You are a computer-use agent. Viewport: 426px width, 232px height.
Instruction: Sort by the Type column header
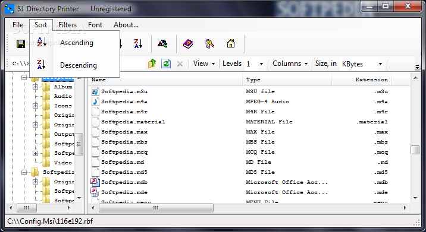coord(287,80)
